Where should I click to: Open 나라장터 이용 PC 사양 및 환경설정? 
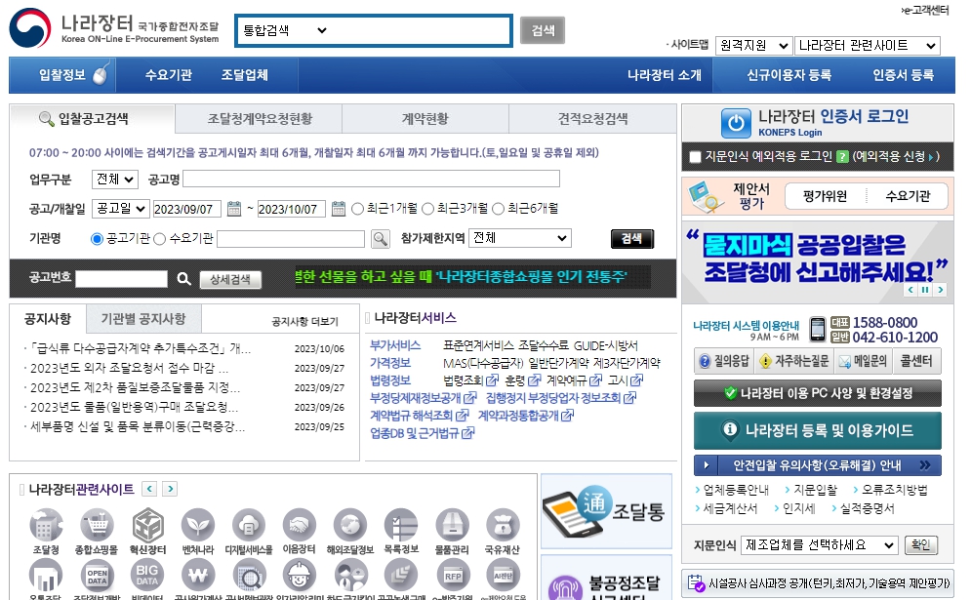click(818, 393)
